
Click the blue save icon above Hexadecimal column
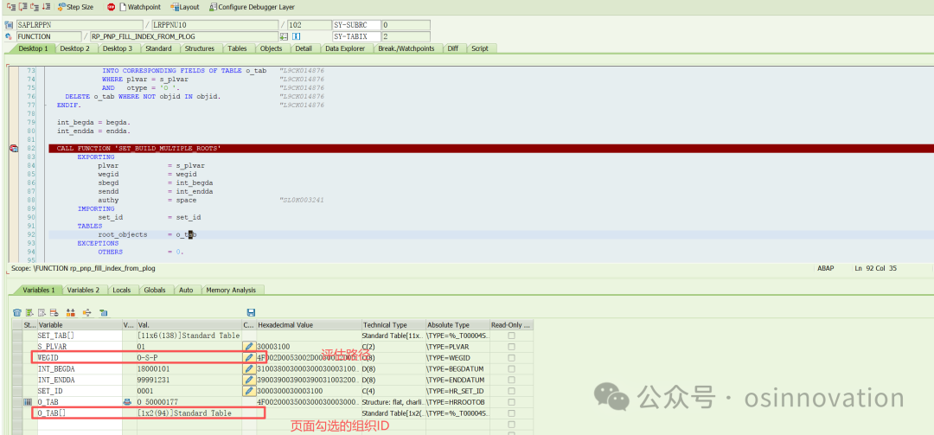pyautogui.click(x=251, y=312)
